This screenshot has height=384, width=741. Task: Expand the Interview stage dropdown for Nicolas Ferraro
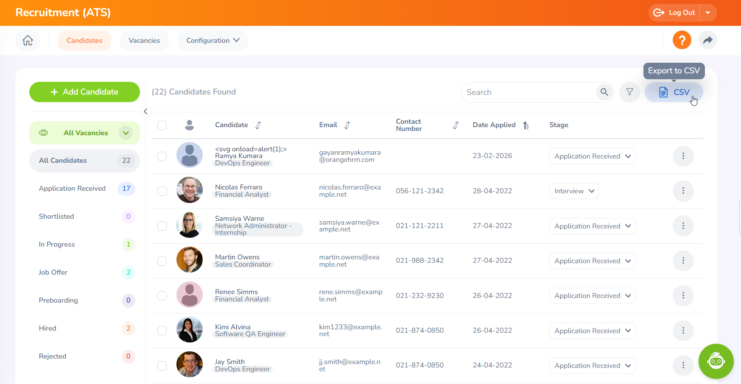click(x=574, y=191)
